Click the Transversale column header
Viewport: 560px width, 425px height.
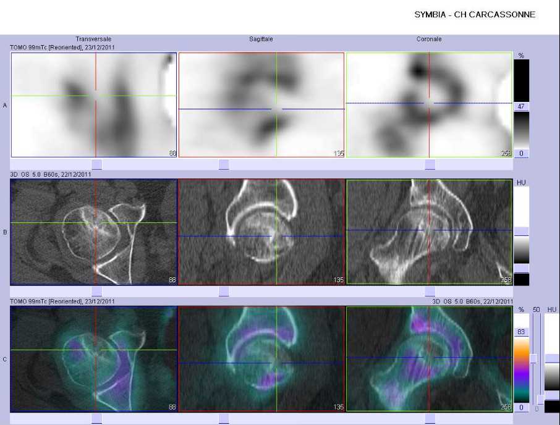coord(93,39)
